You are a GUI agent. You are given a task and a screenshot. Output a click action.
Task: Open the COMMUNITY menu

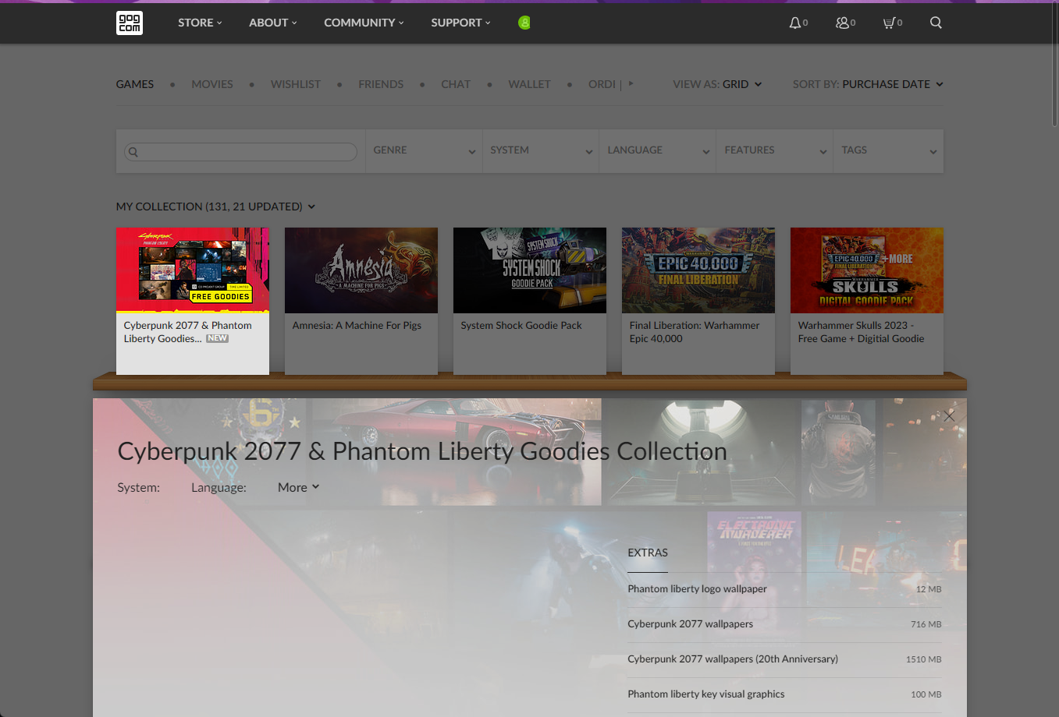(364, 23)
